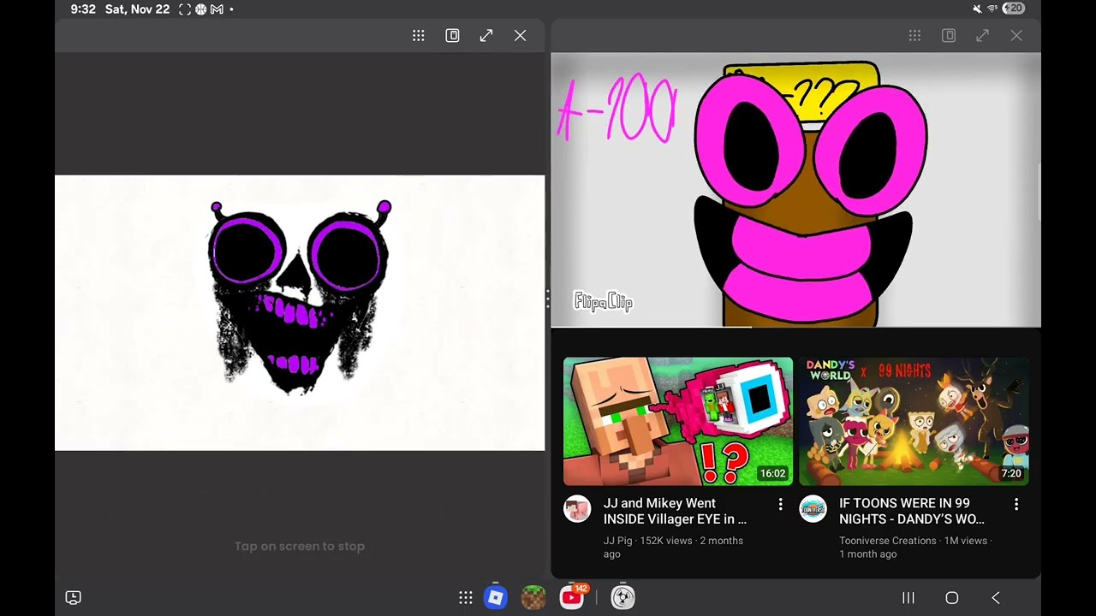
Task: Tap the 'Sat, Nov 22' date
Action: (137, 9)
